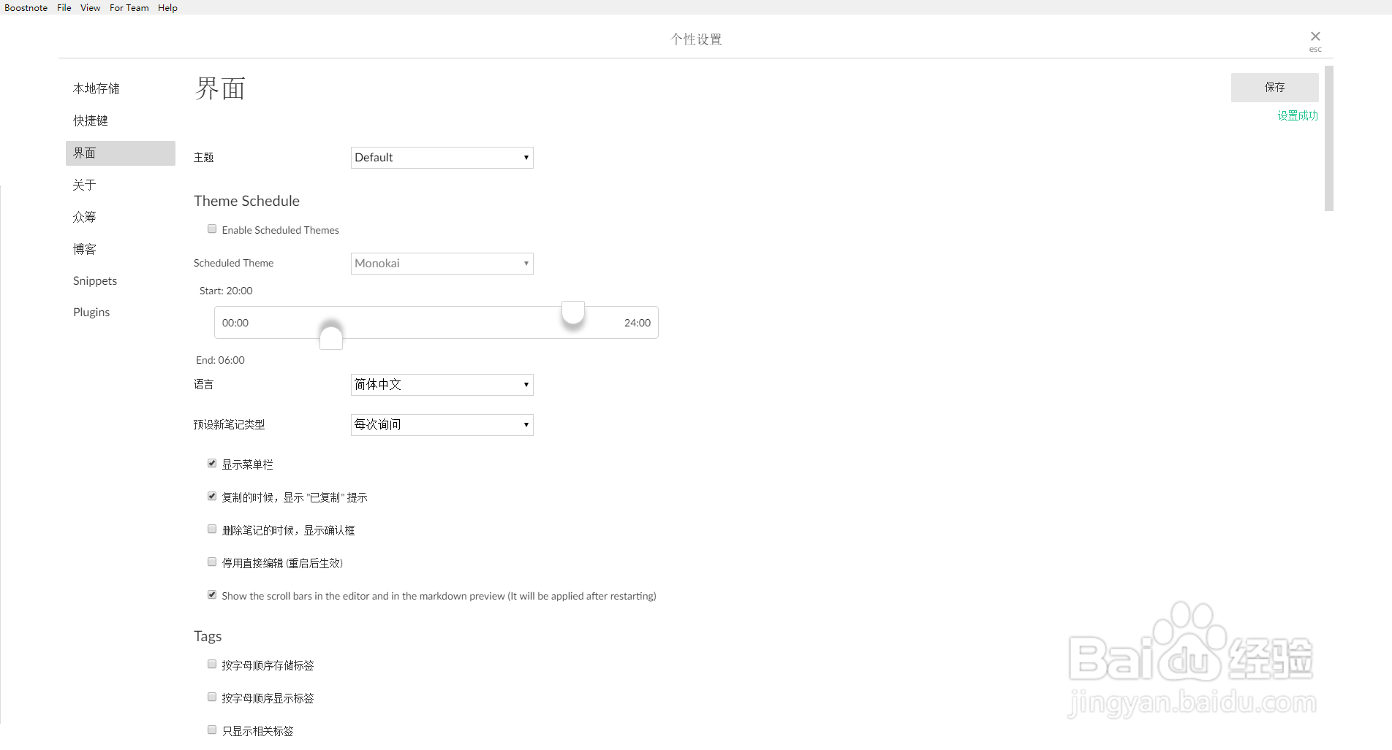Open the Help menu
Viewport: 1392px width, 750px height.
coord(167,7)
